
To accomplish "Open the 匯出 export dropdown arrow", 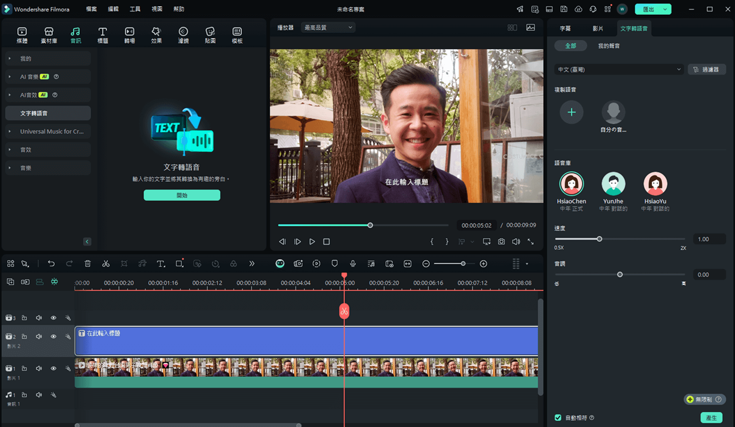I will (x=665, y=9).
